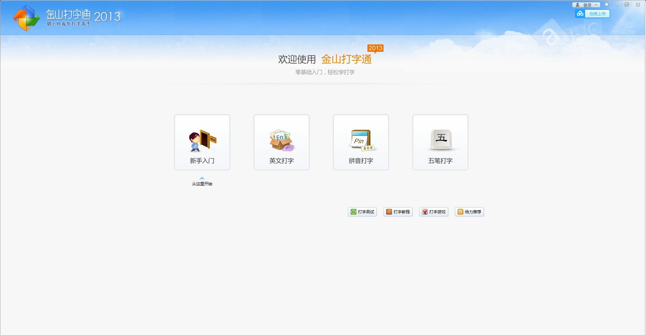Expand the login dropdown arrow
This screenshot has width=646, height=335.
596,5
